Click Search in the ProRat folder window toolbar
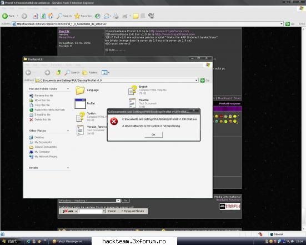 [x=72, y=73]
